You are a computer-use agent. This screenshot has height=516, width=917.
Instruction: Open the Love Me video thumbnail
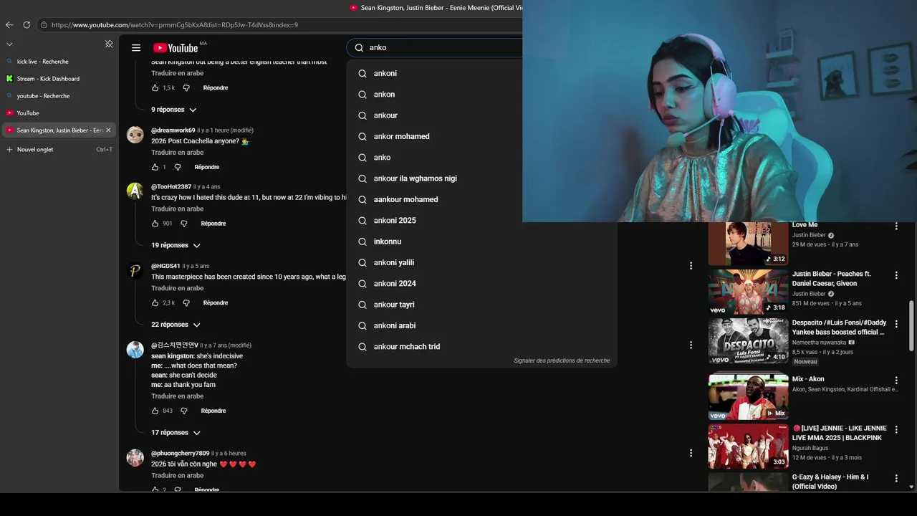(748, 244)
